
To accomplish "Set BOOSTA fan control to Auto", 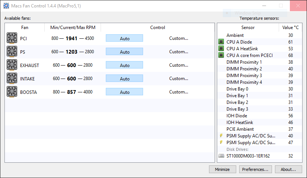I will pyautogui.click(x=124, y=92).
